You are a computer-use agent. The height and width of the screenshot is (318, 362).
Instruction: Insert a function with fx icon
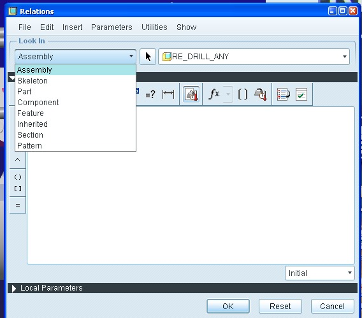214,94
